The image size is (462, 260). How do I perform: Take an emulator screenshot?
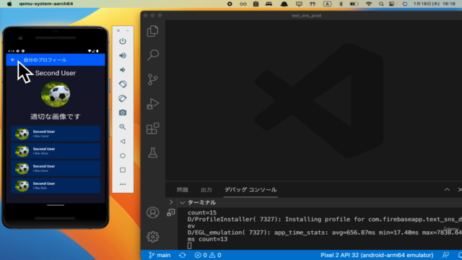pyautogui.click(x=123, y=113)
